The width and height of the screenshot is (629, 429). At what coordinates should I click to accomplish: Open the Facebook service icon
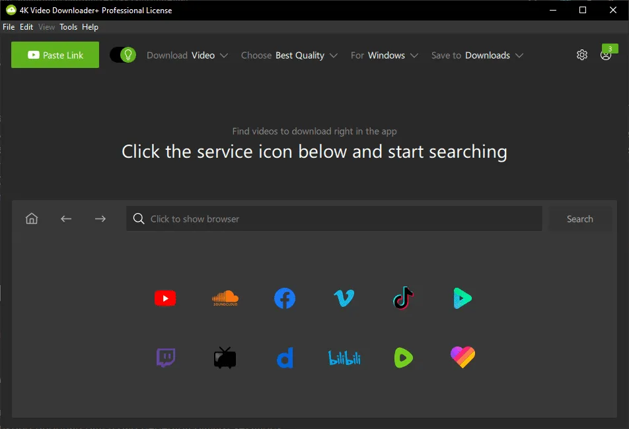click(285, 298)
